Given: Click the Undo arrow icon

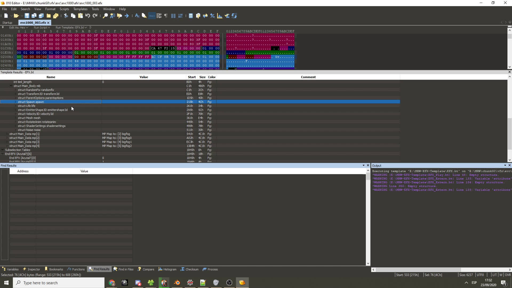Looking at the screenshot, I should point(87,16).
